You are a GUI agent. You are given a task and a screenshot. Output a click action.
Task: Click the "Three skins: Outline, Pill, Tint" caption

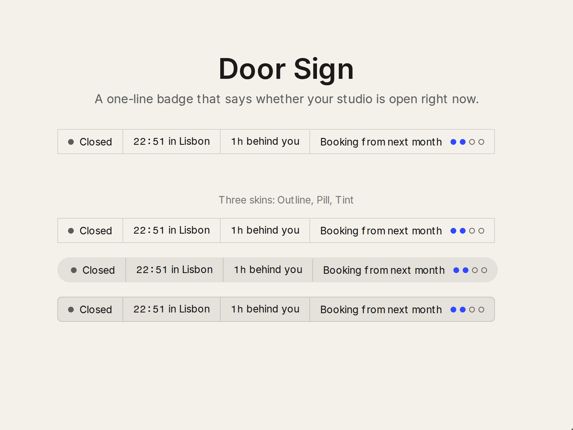tap(286, 200)
